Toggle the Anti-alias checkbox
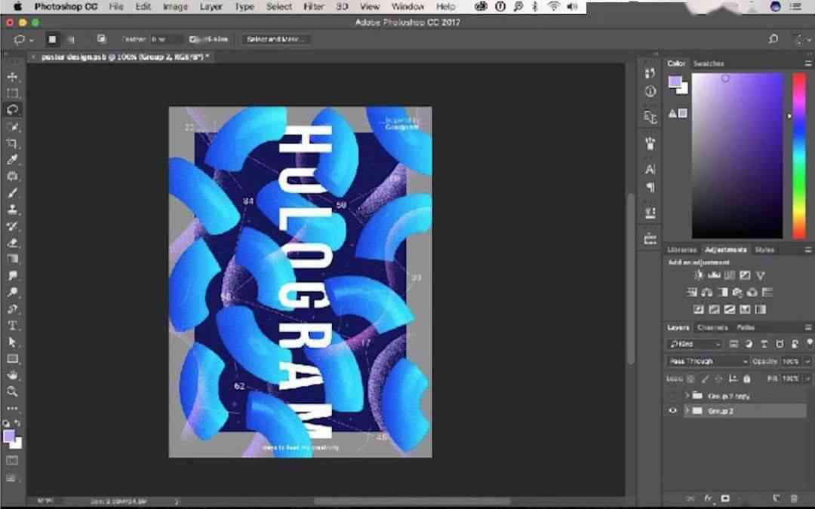This screenshot has height=509, width=815. (194, 39)
